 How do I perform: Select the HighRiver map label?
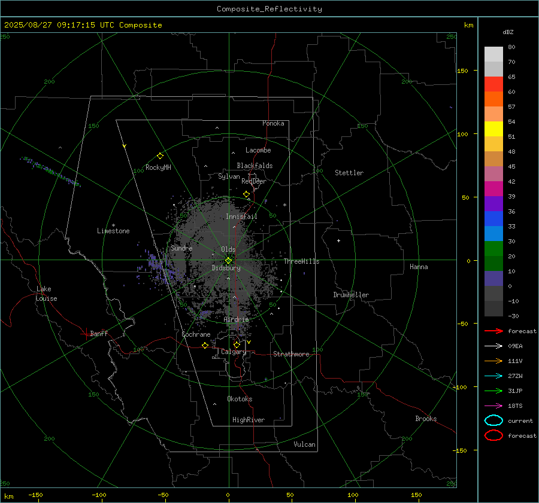click(x=249, y=420)
